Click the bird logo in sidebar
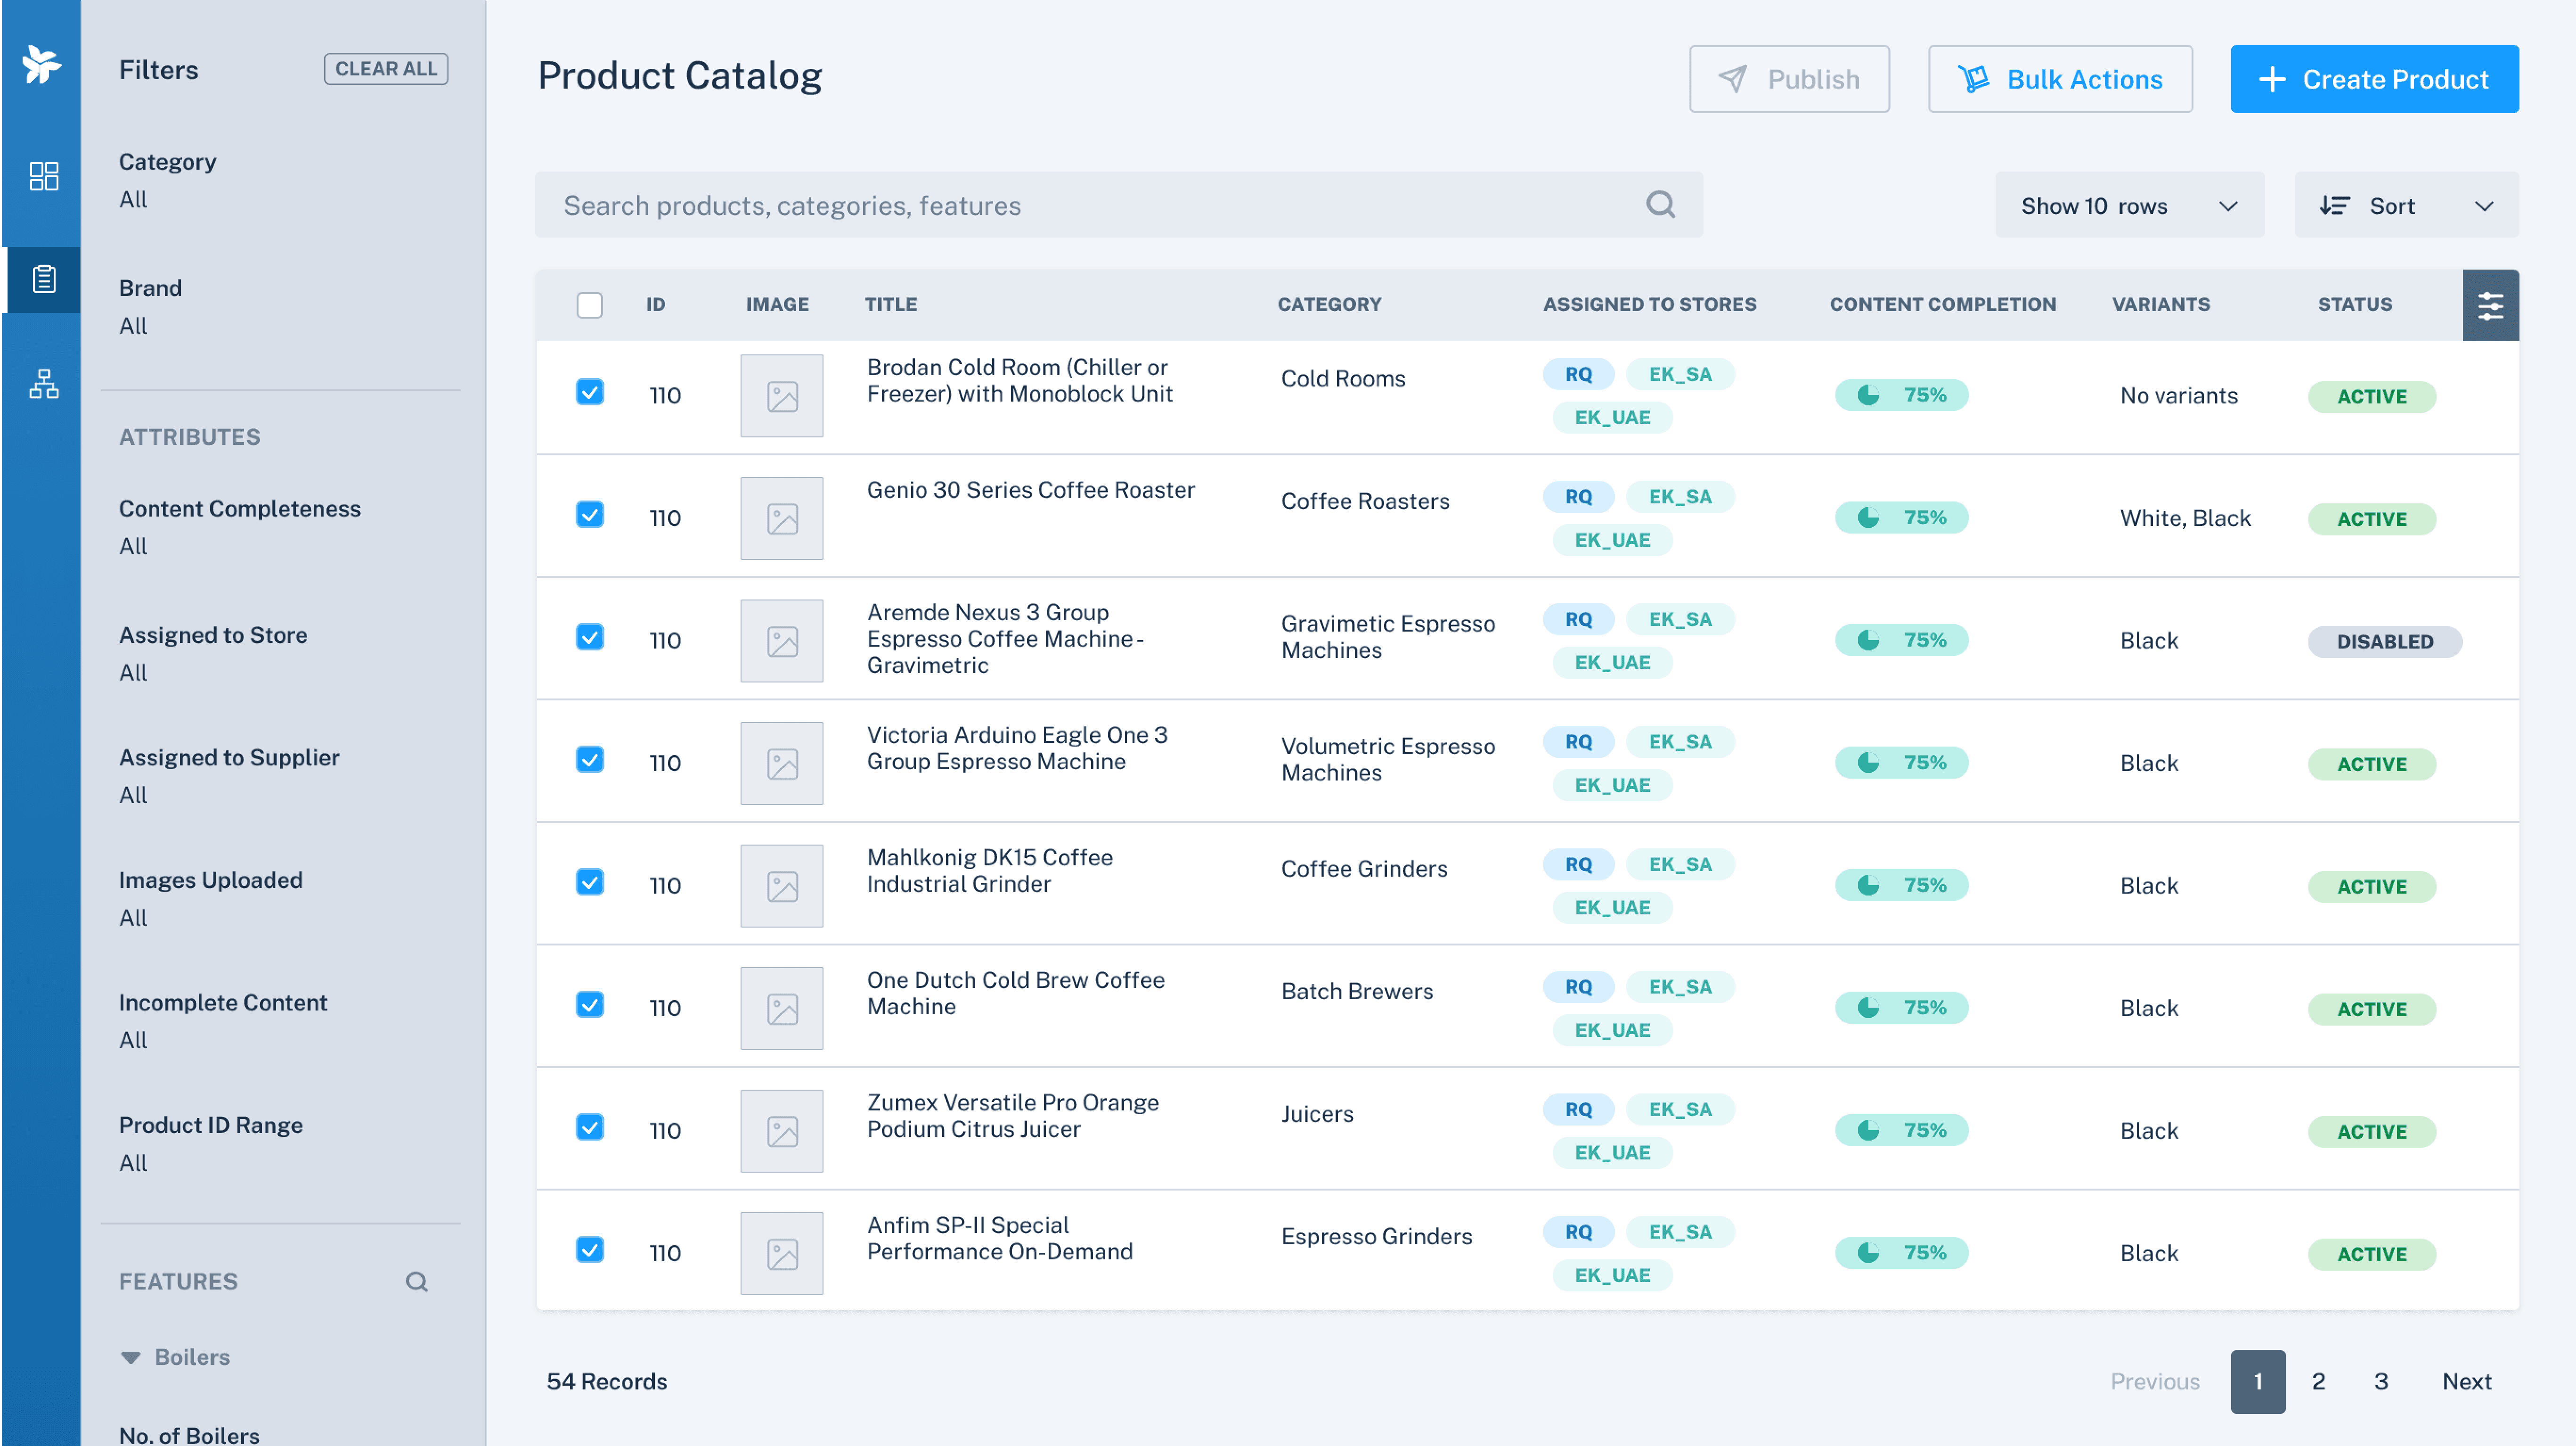The width and height of the screenshot is (2576, 1446). pyautogui.click(x=41, y=65)
